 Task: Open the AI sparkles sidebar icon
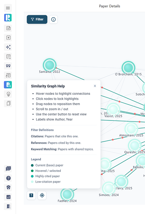8,47
